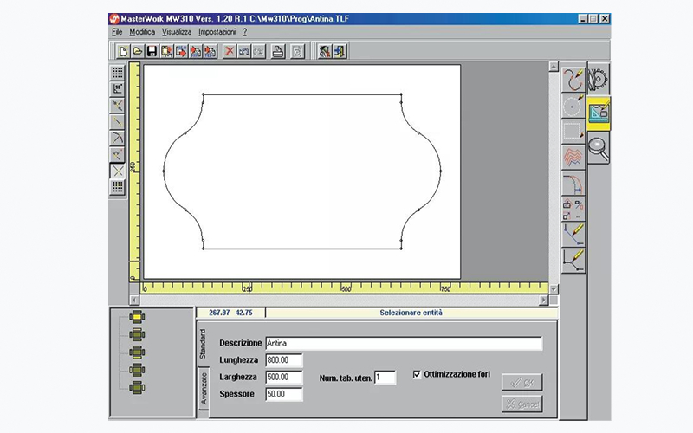This screenshot has width=693, height=433.
Task: Click the red zigzag contour offset tool
Action: [x=573, y=158]
